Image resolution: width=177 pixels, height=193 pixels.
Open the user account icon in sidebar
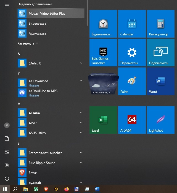[7, 125]
